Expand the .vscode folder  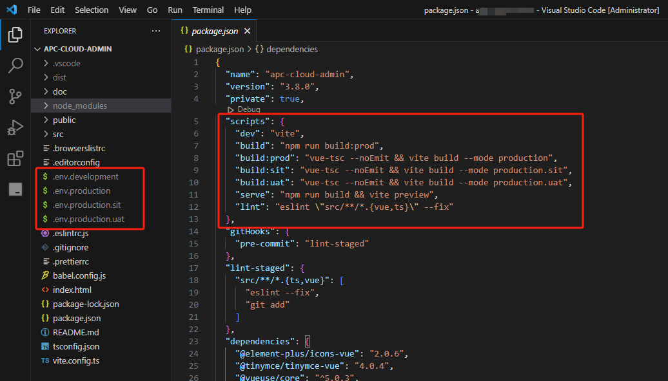(x=66, y=63)
